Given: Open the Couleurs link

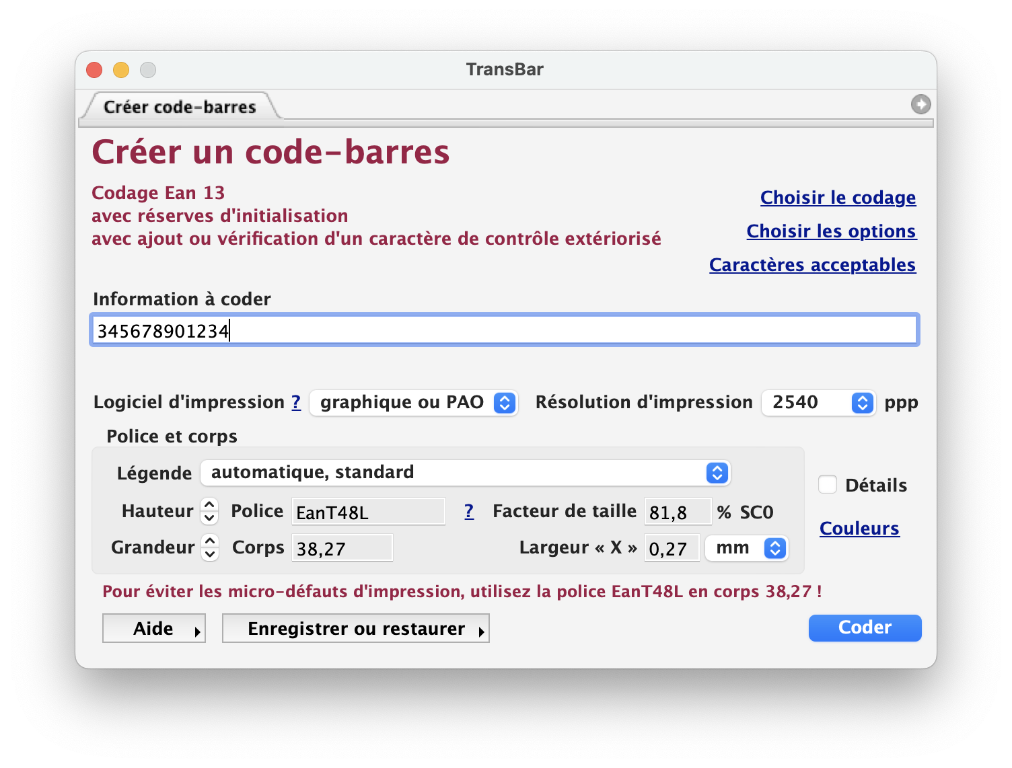Looking at the screenshot, I should (859, 529).
